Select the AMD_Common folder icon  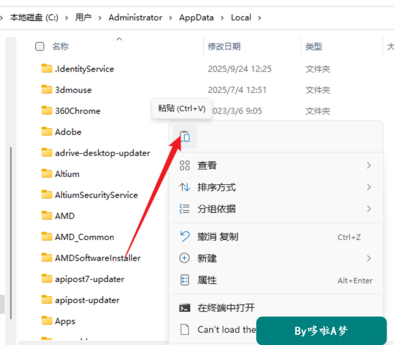point(47,237)
